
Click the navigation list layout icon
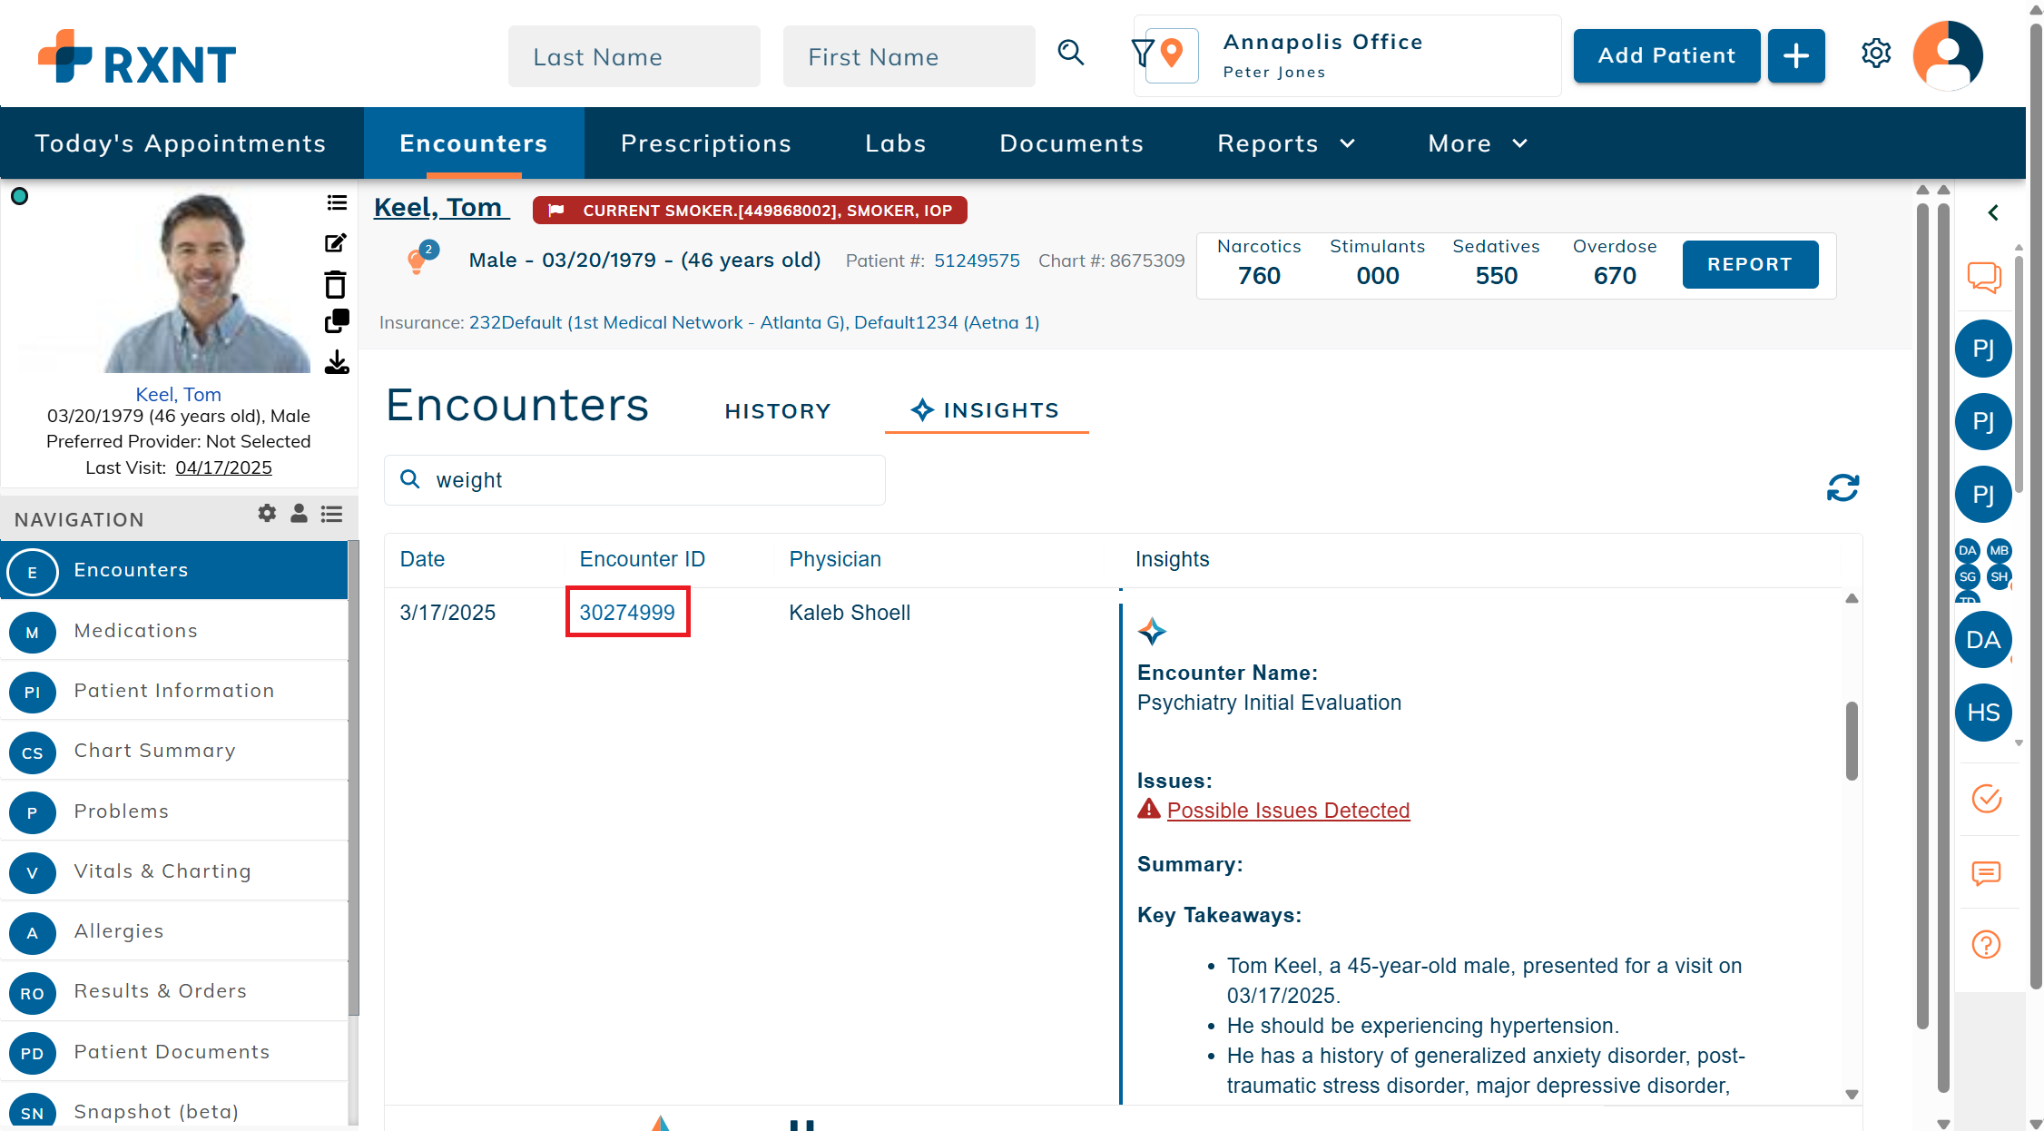[x=332, y=515]
